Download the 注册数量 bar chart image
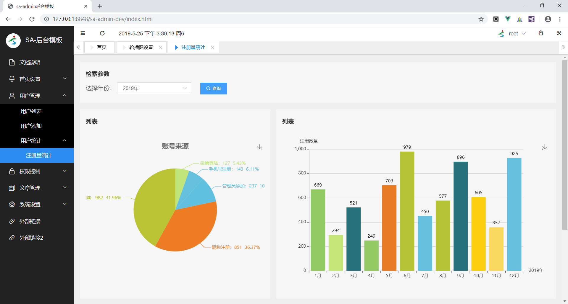The height and width of the screenshot is (304, 568). click(x=545, y=147)
